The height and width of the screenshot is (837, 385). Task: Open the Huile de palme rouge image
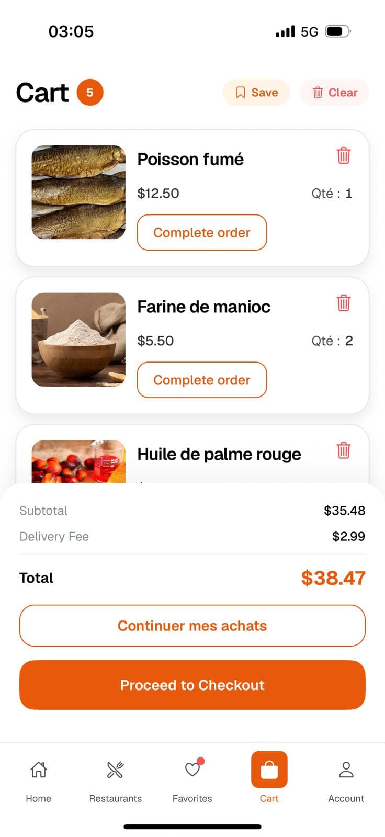click(78, 461)
